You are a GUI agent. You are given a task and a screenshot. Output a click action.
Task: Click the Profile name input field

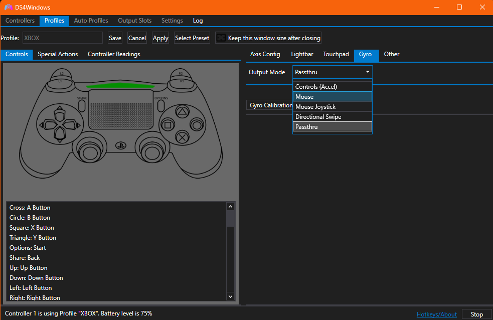tap(62, 38)
